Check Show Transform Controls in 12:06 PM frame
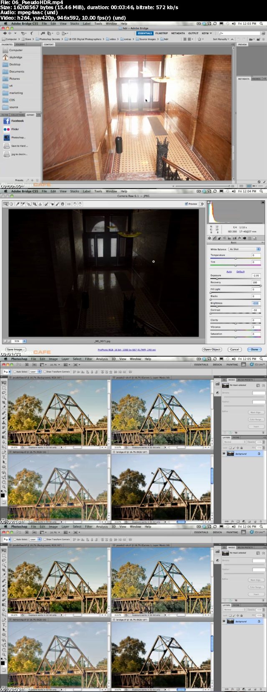Image resolution: width=267 pixels, height=692 pixels. coord(45,539)
